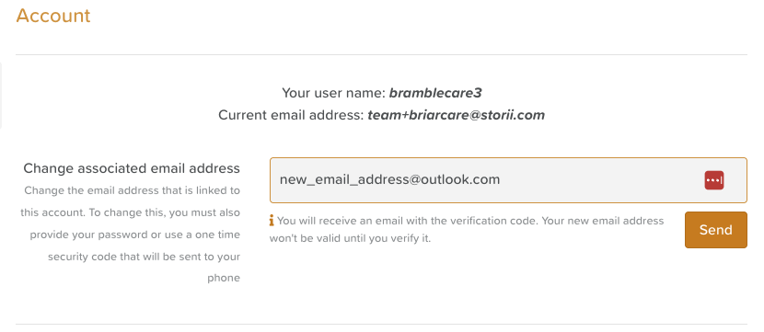Screen dimensions: 764x332
Task: Click the red password manager icon in email field
Action: click(713, 180)
